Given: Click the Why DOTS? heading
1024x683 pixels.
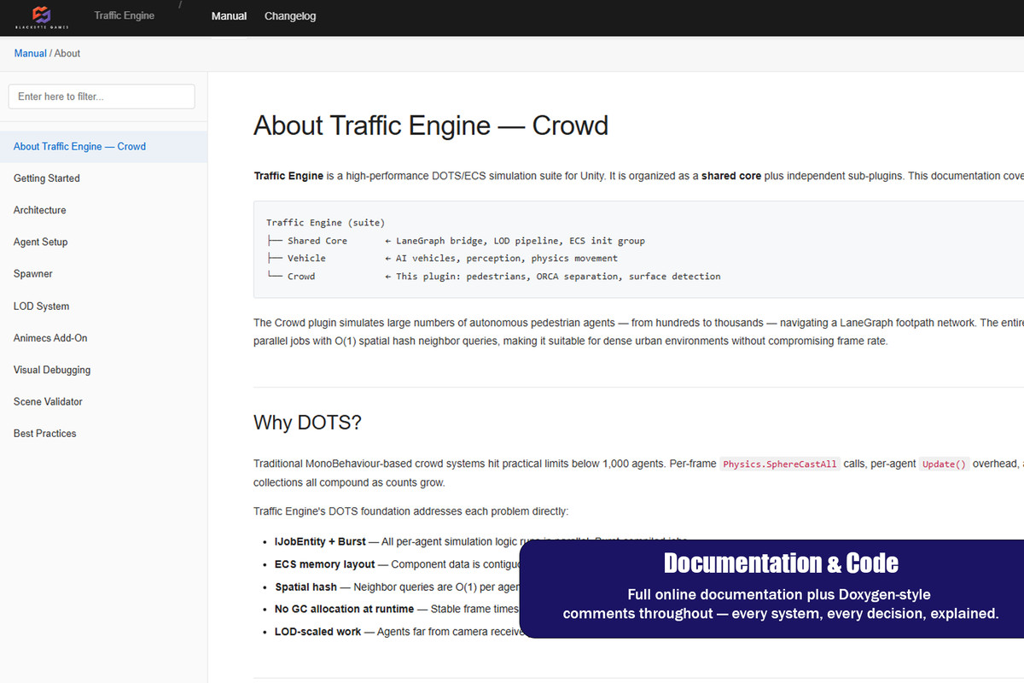Looking at the screenshot, I should coord(307,423).
